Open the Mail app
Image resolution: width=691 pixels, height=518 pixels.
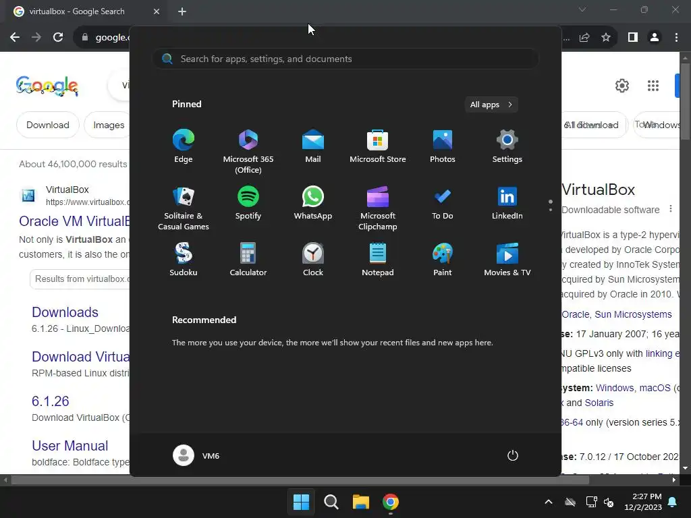point(313,146)
